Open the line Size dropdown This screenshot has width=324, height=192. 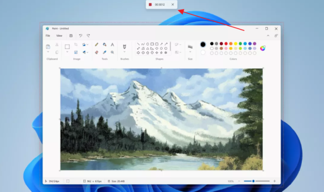(x=190, y=52)
